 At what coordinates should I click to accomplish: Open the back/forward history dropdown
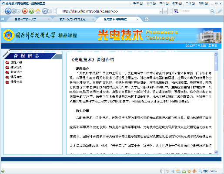(x=18, y=11)
